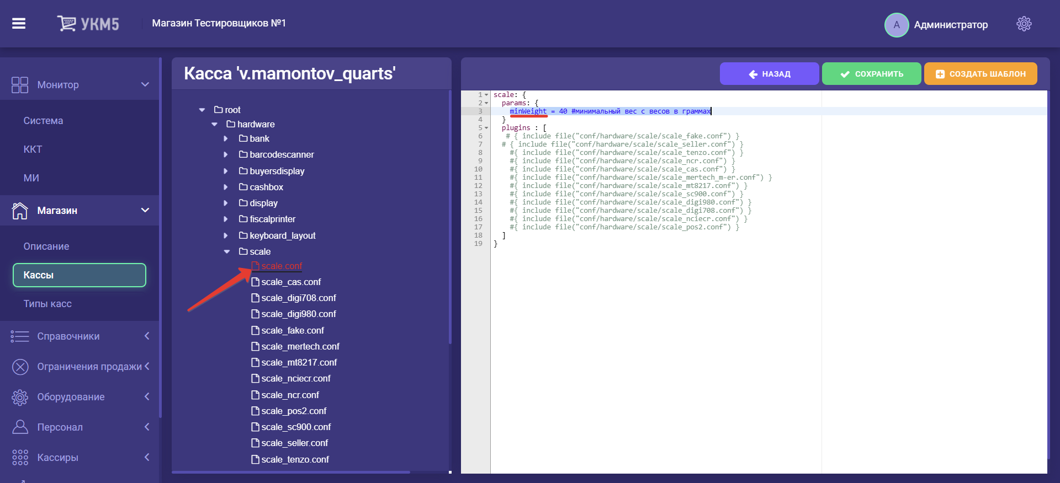Click the СОХРАНИТЬ button
The height and width of the screenshot is (483, 1060).
[x=871, y=74]
